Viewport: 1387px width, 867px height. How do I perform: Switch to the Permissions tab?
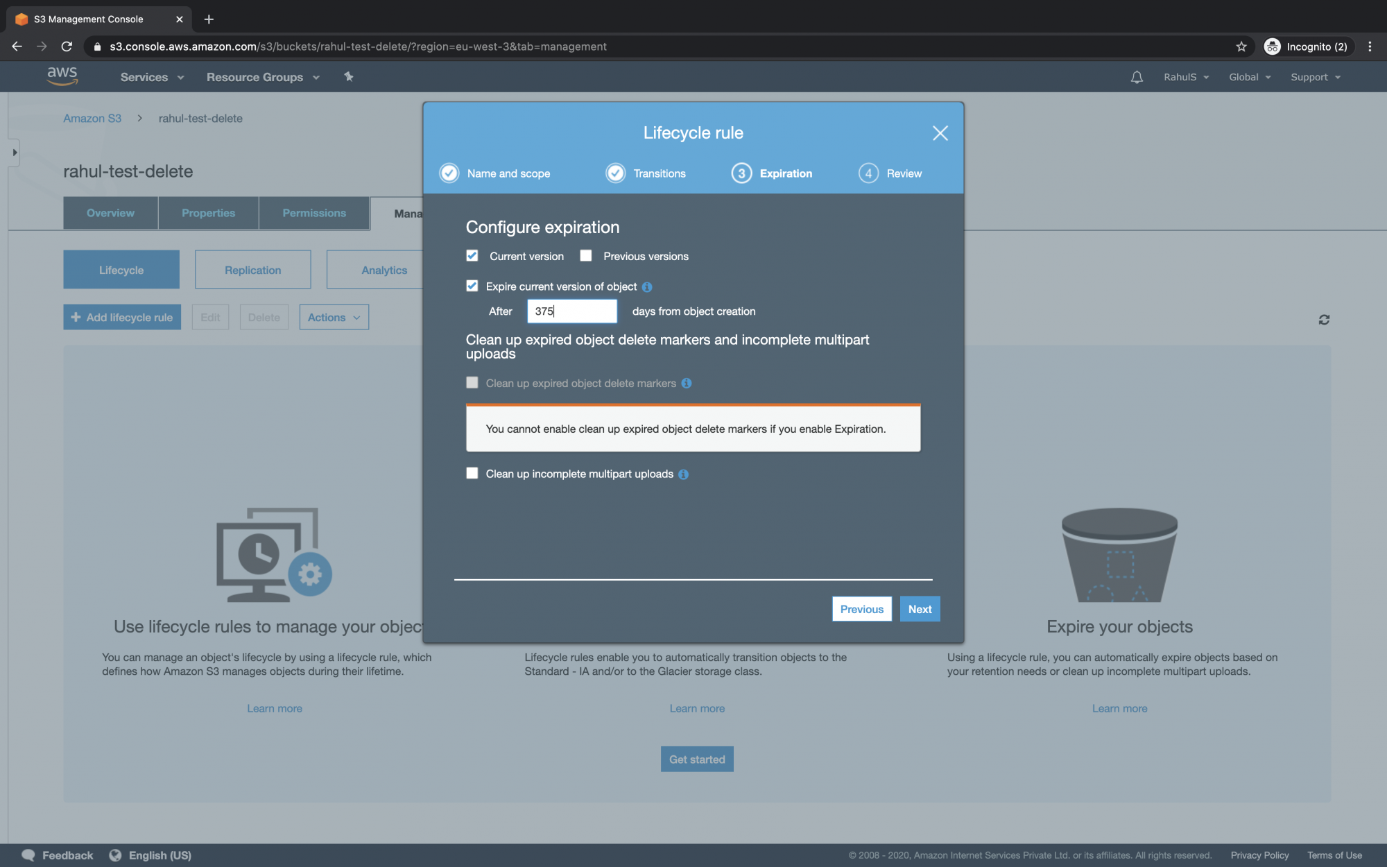pos(314,213)
